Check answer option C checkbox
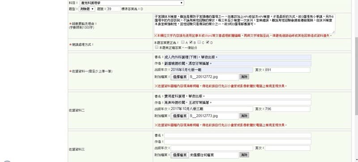358x162 pixels. coord(199,42)
